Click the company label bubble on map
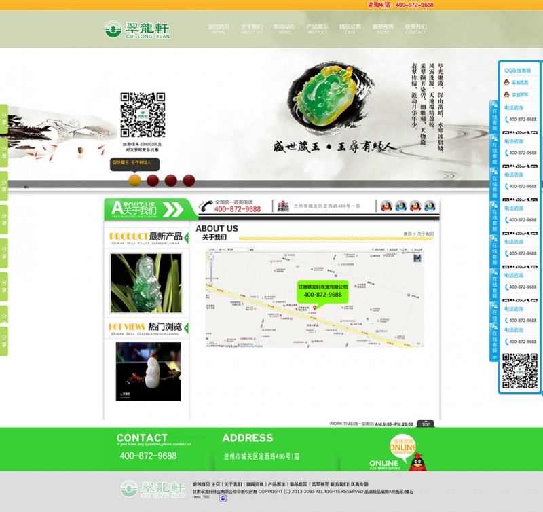This screenshot has height=512, width=543. click(x=322, y=291)
